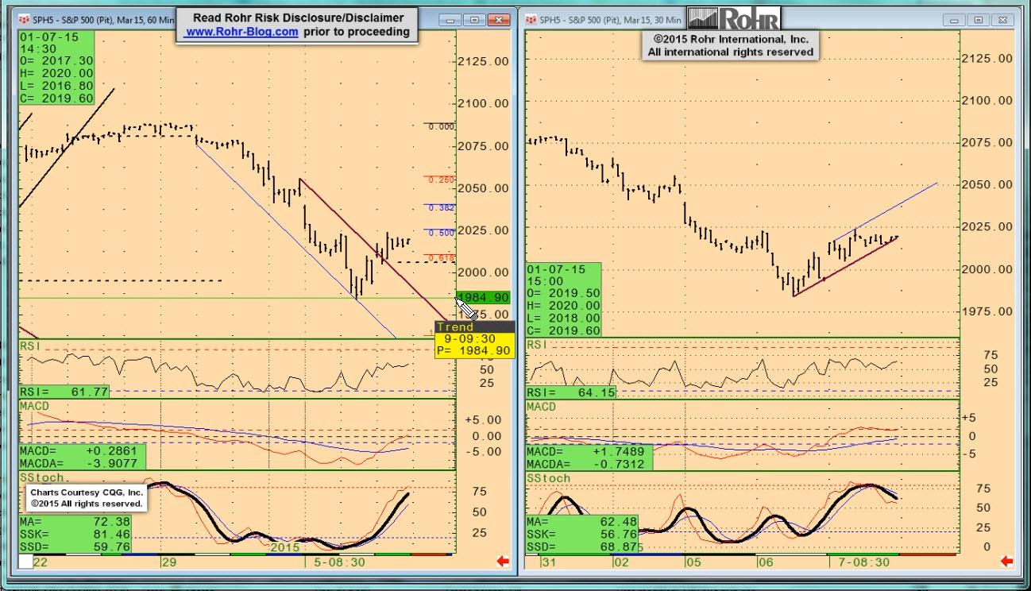Click the red arrow in right chart corner
This screenshot has width=1031, height=591.
1007,562
